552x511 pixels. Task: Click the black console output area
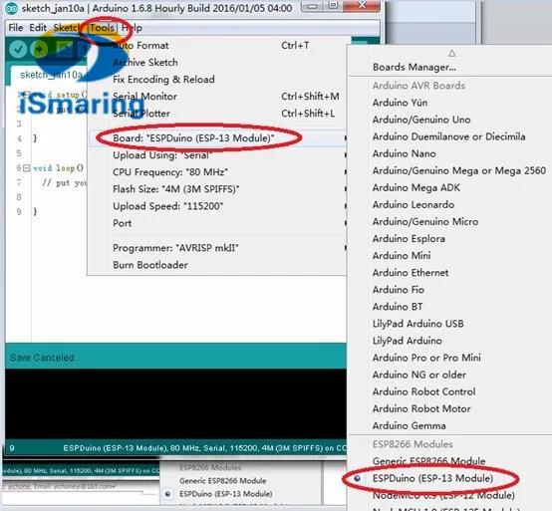tap(175, 403)
